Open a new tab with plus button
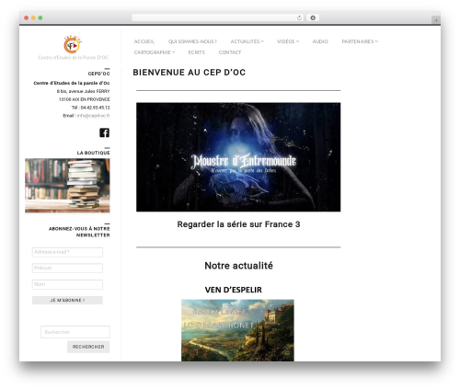460x389 pixels. pos(436,20)
